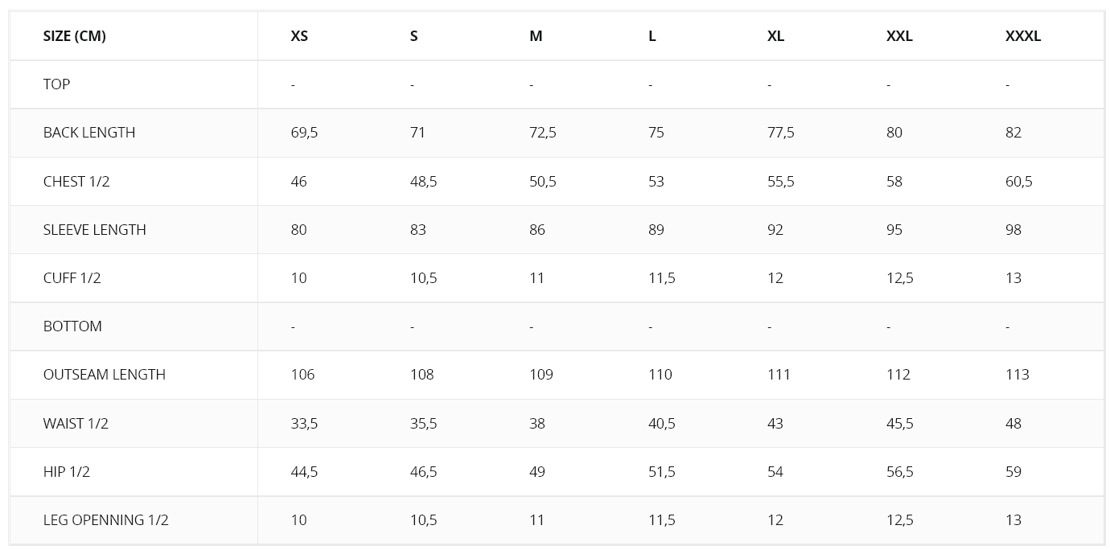Click the OUTSEAM LENGTH row label
The image size is (1110, 550).
point(105,375)
